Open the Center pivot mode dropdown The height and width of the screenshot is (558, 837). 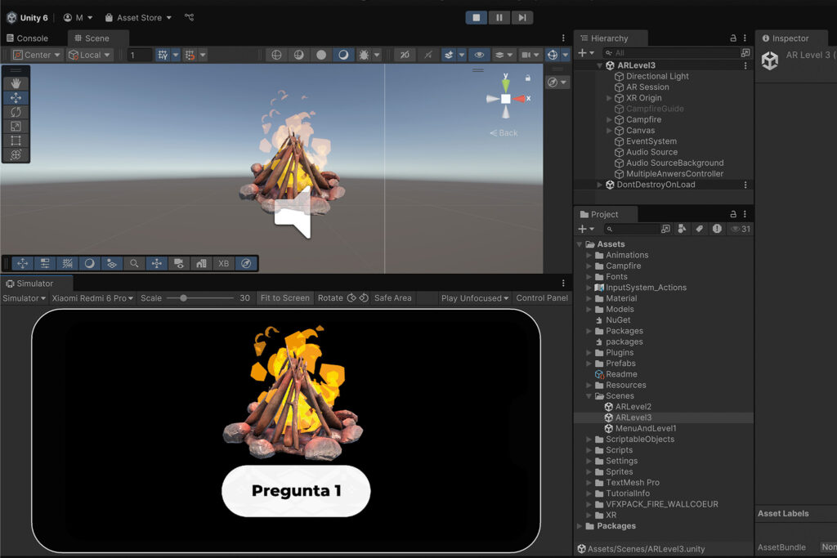point(37,55)
